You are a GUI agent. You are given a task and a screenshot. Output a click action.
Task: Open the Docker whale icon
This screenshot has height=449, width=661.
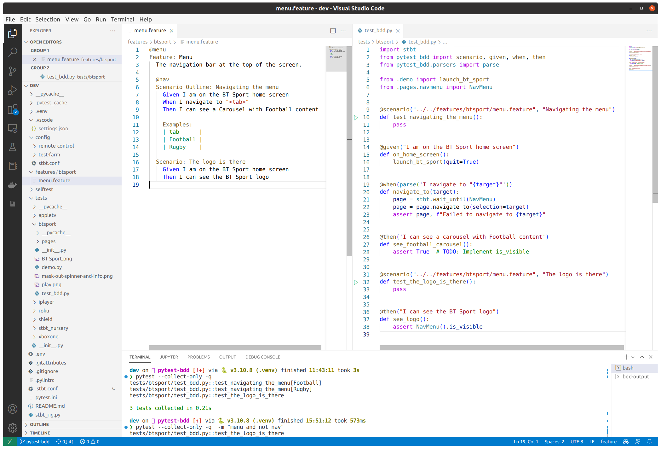(x=12, y=185)
